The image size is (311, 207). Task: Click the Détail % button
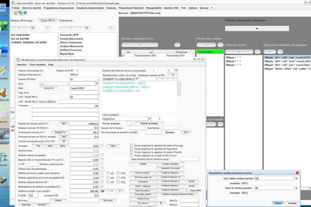[x=60, y=132]
